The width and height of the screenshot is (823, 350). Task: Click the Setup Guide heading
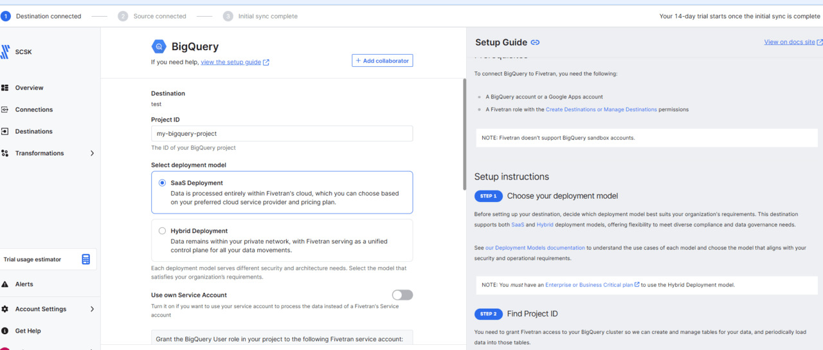pyautogui.click(x=501, y=42)
